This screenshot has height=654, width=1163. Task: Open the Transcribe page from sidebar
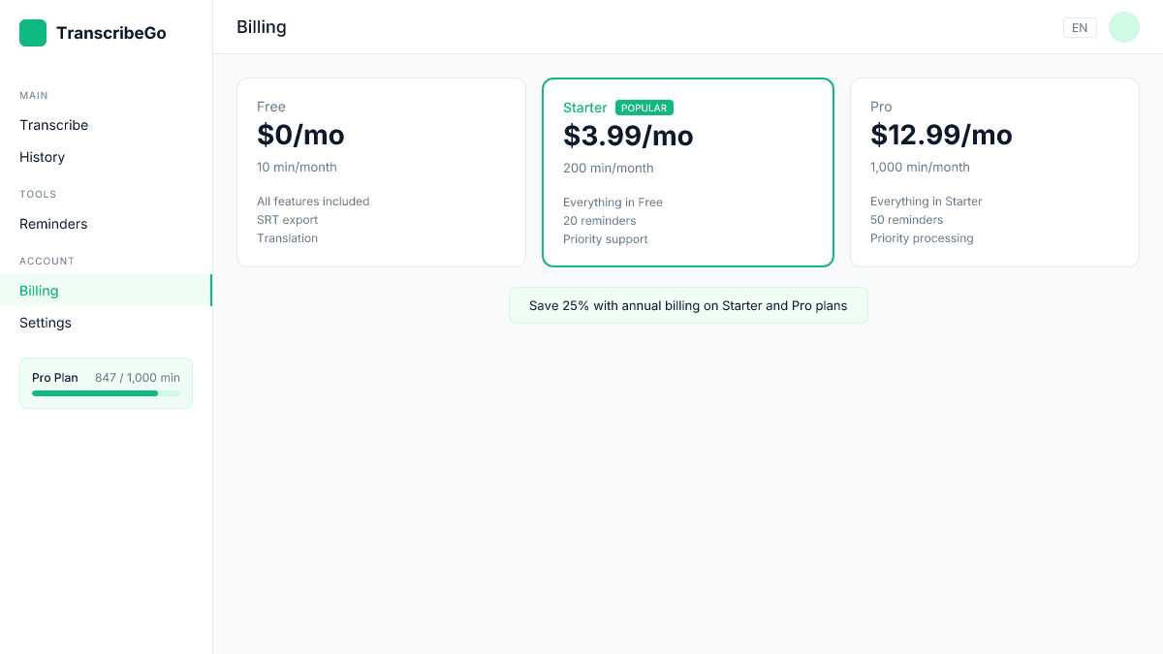click(x=53, y=125)
